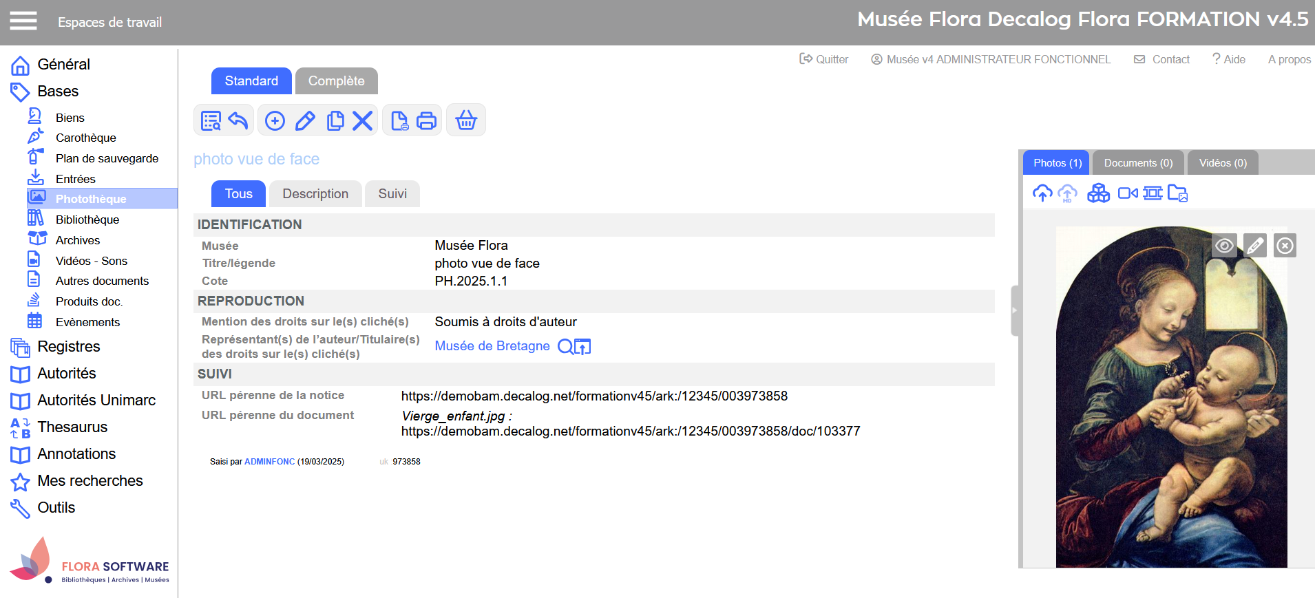Switch to the Complète tab
The width and height of the screenshot is (1315, 598).
(336, 81)
